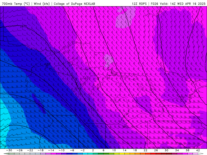Click the '-6' colorbar tick label

tap(72, 150)
